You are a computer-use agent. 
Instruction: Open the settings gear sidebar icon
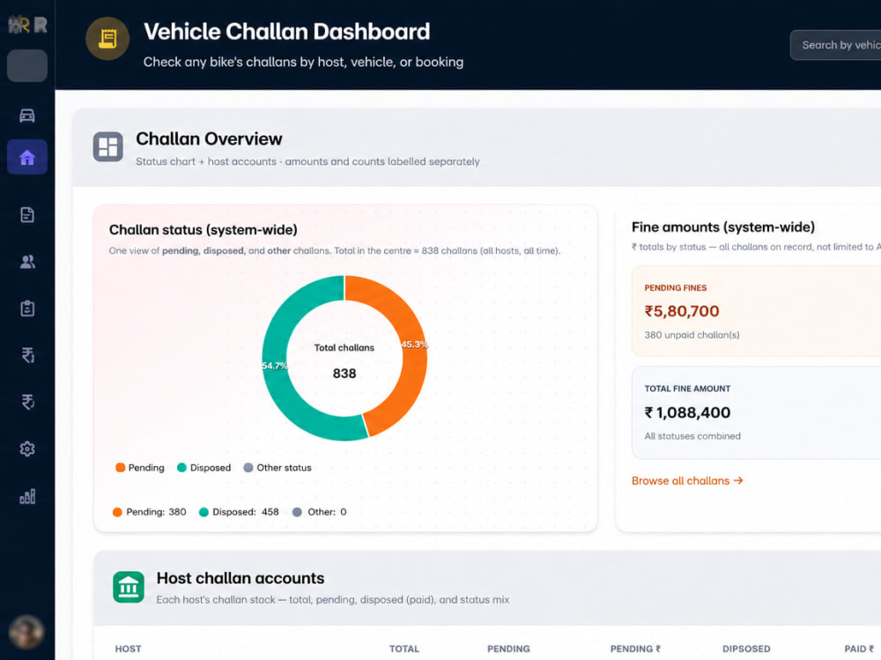27,449
